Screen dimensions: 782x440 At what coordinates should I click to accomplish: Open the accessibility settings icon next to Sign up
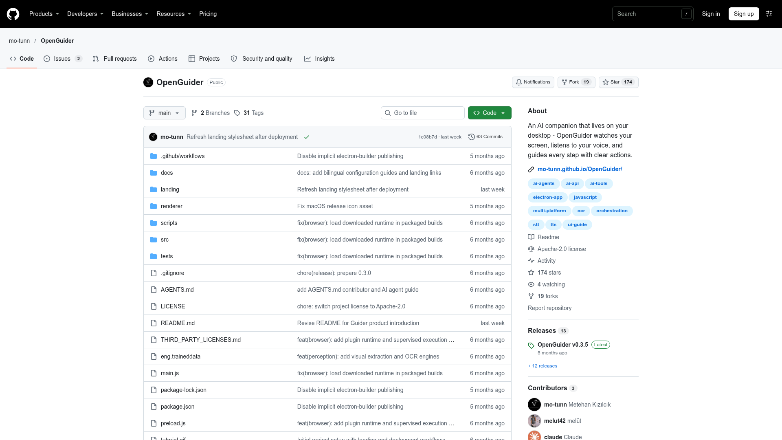click(769, 14)
